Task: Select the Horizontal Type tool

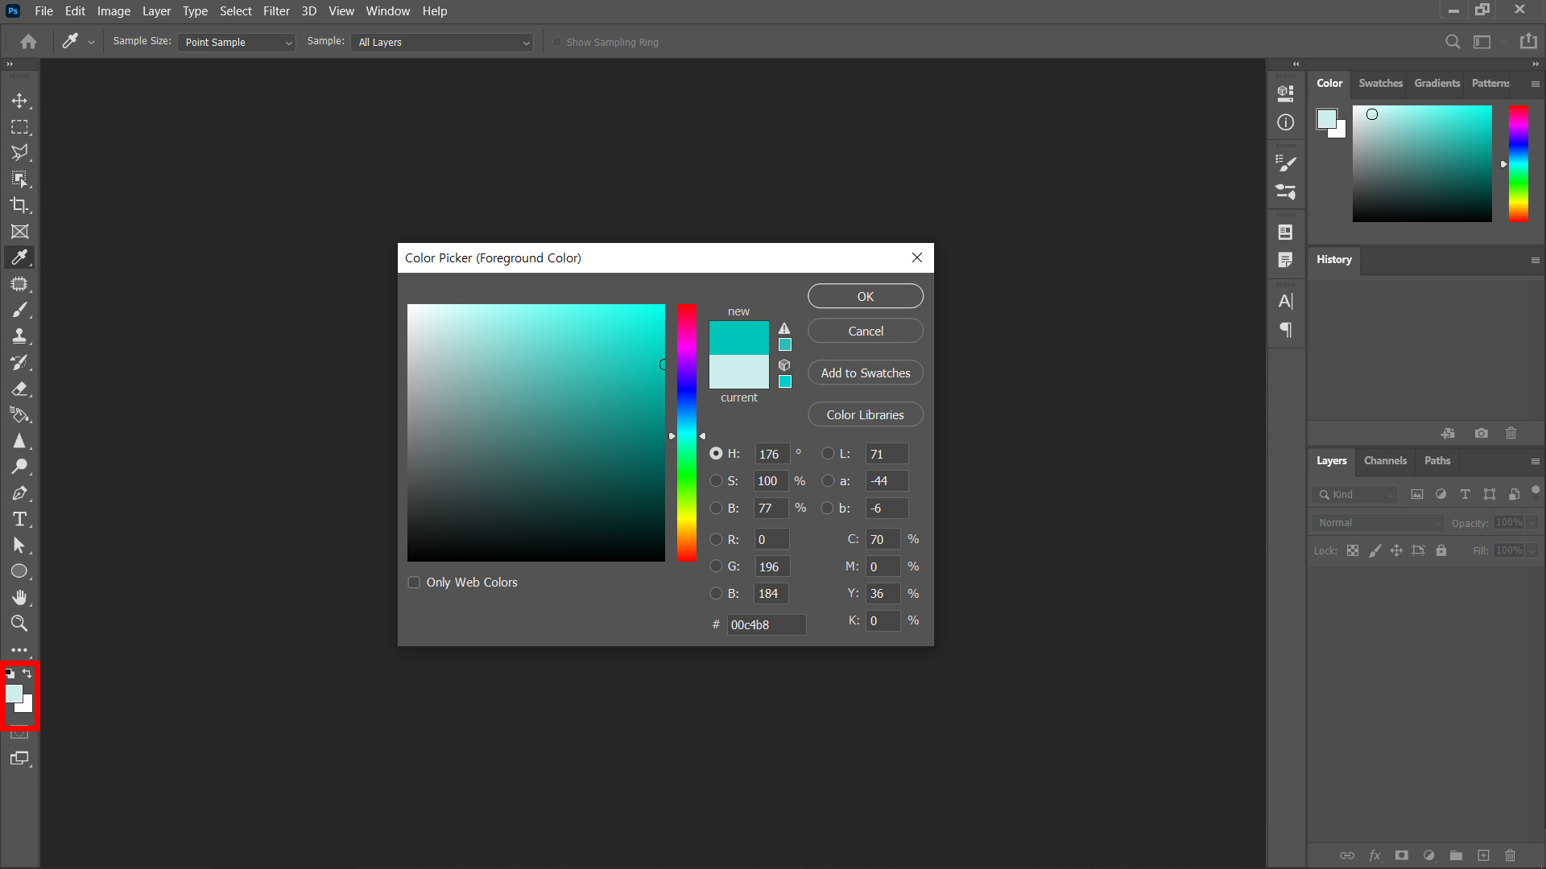Action: (19, 519)
